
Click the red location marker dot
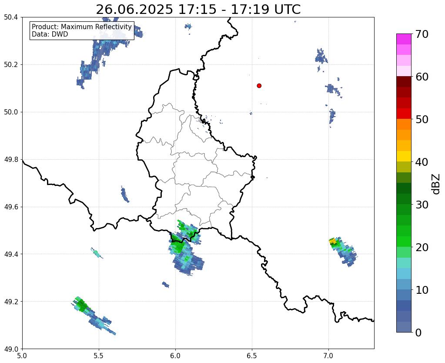(x=259, y=85)
